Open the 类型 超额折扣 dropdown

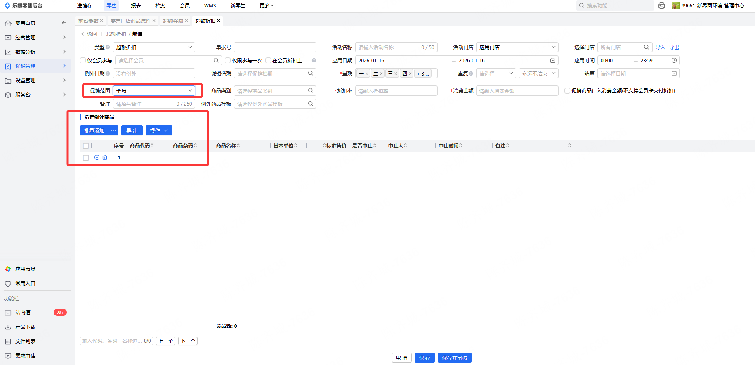tap(154, 47)
